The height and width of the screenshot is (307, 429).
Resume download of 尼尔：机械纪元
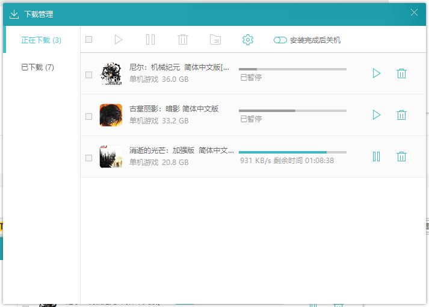pos(377,73)
